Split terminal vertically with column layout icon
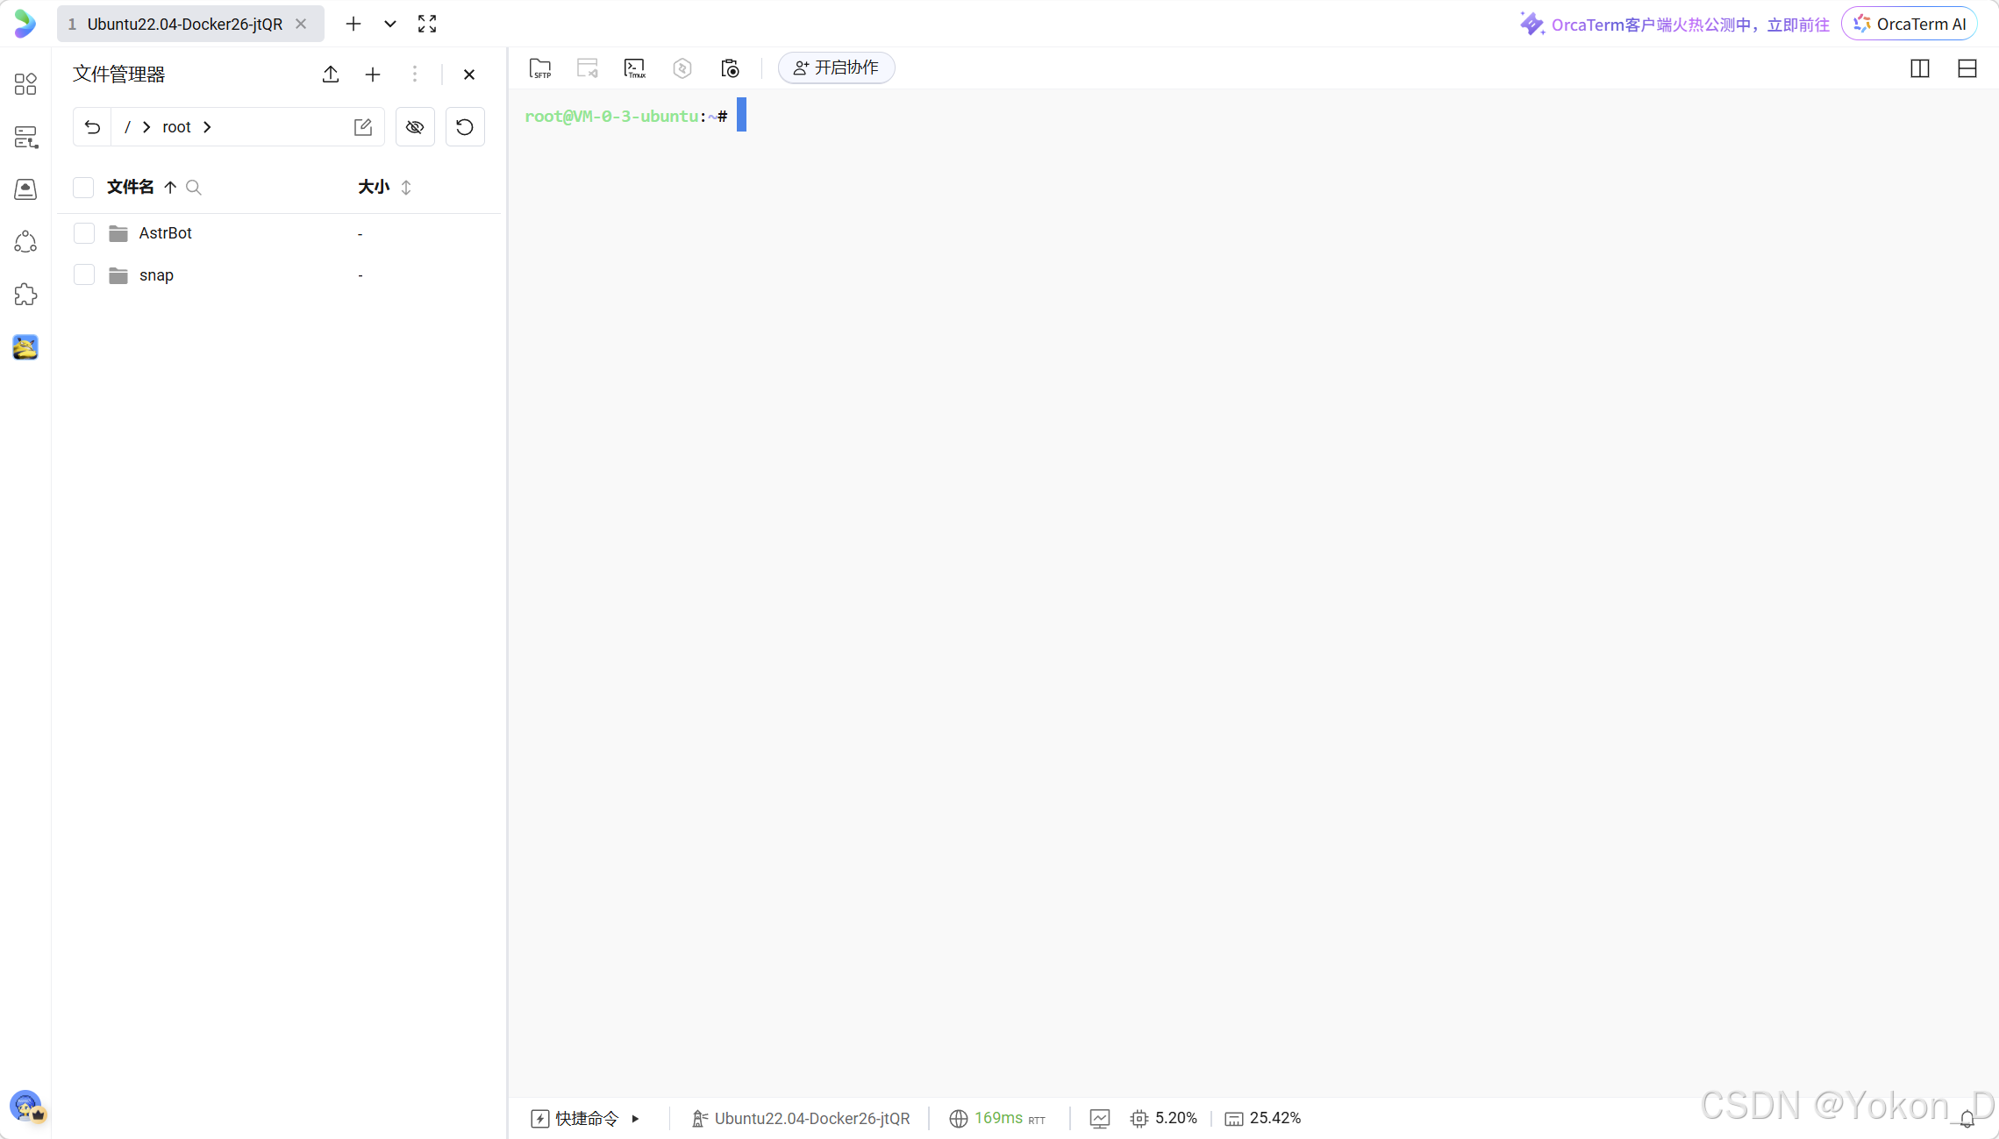 tap(1919, 68)
